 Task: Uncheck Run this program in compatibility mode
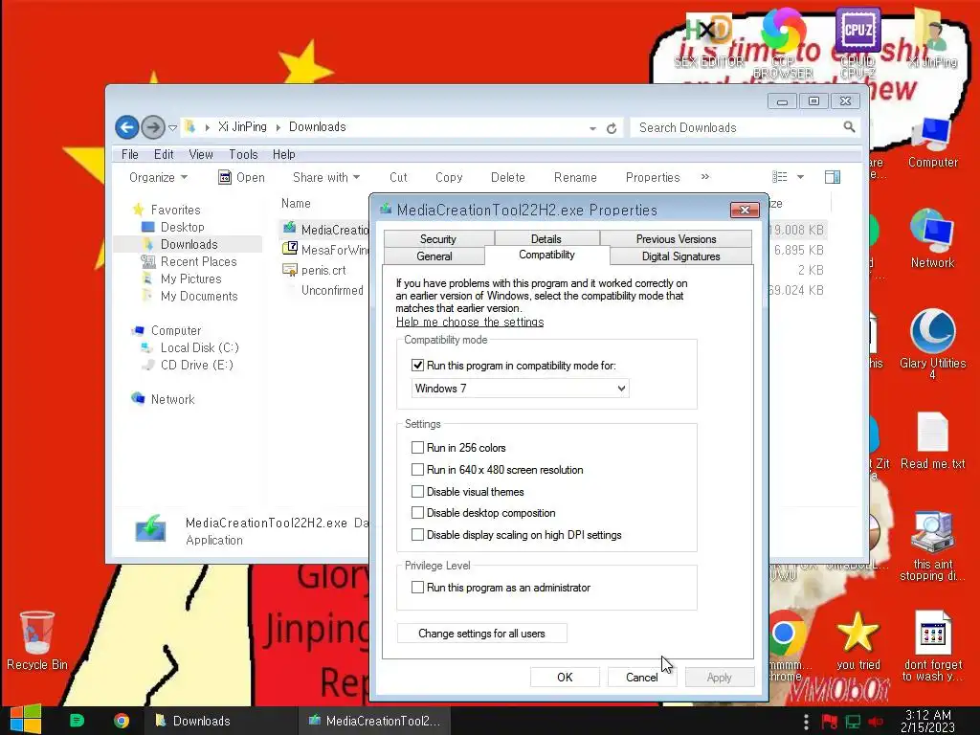tap(417, 366)
